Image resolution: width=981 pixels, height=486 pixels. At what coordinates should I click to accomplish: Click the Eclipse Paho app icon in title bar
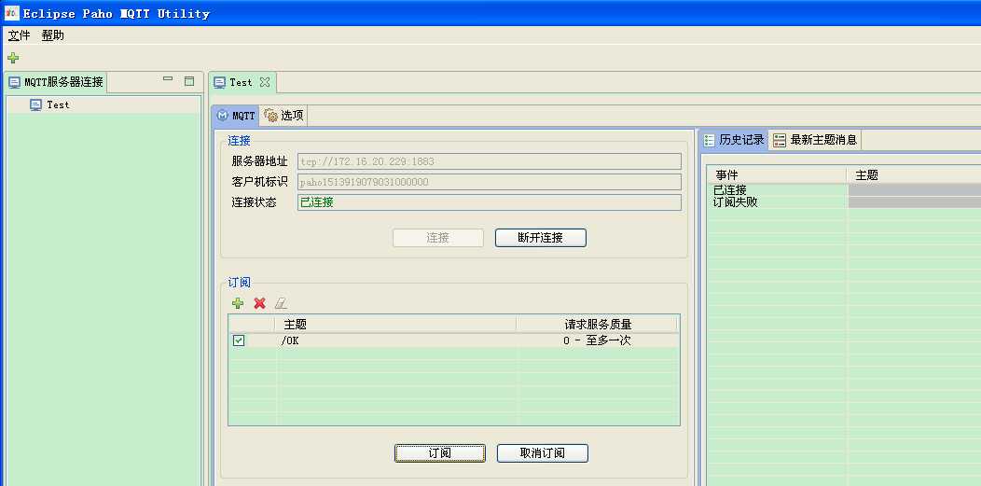12,12
